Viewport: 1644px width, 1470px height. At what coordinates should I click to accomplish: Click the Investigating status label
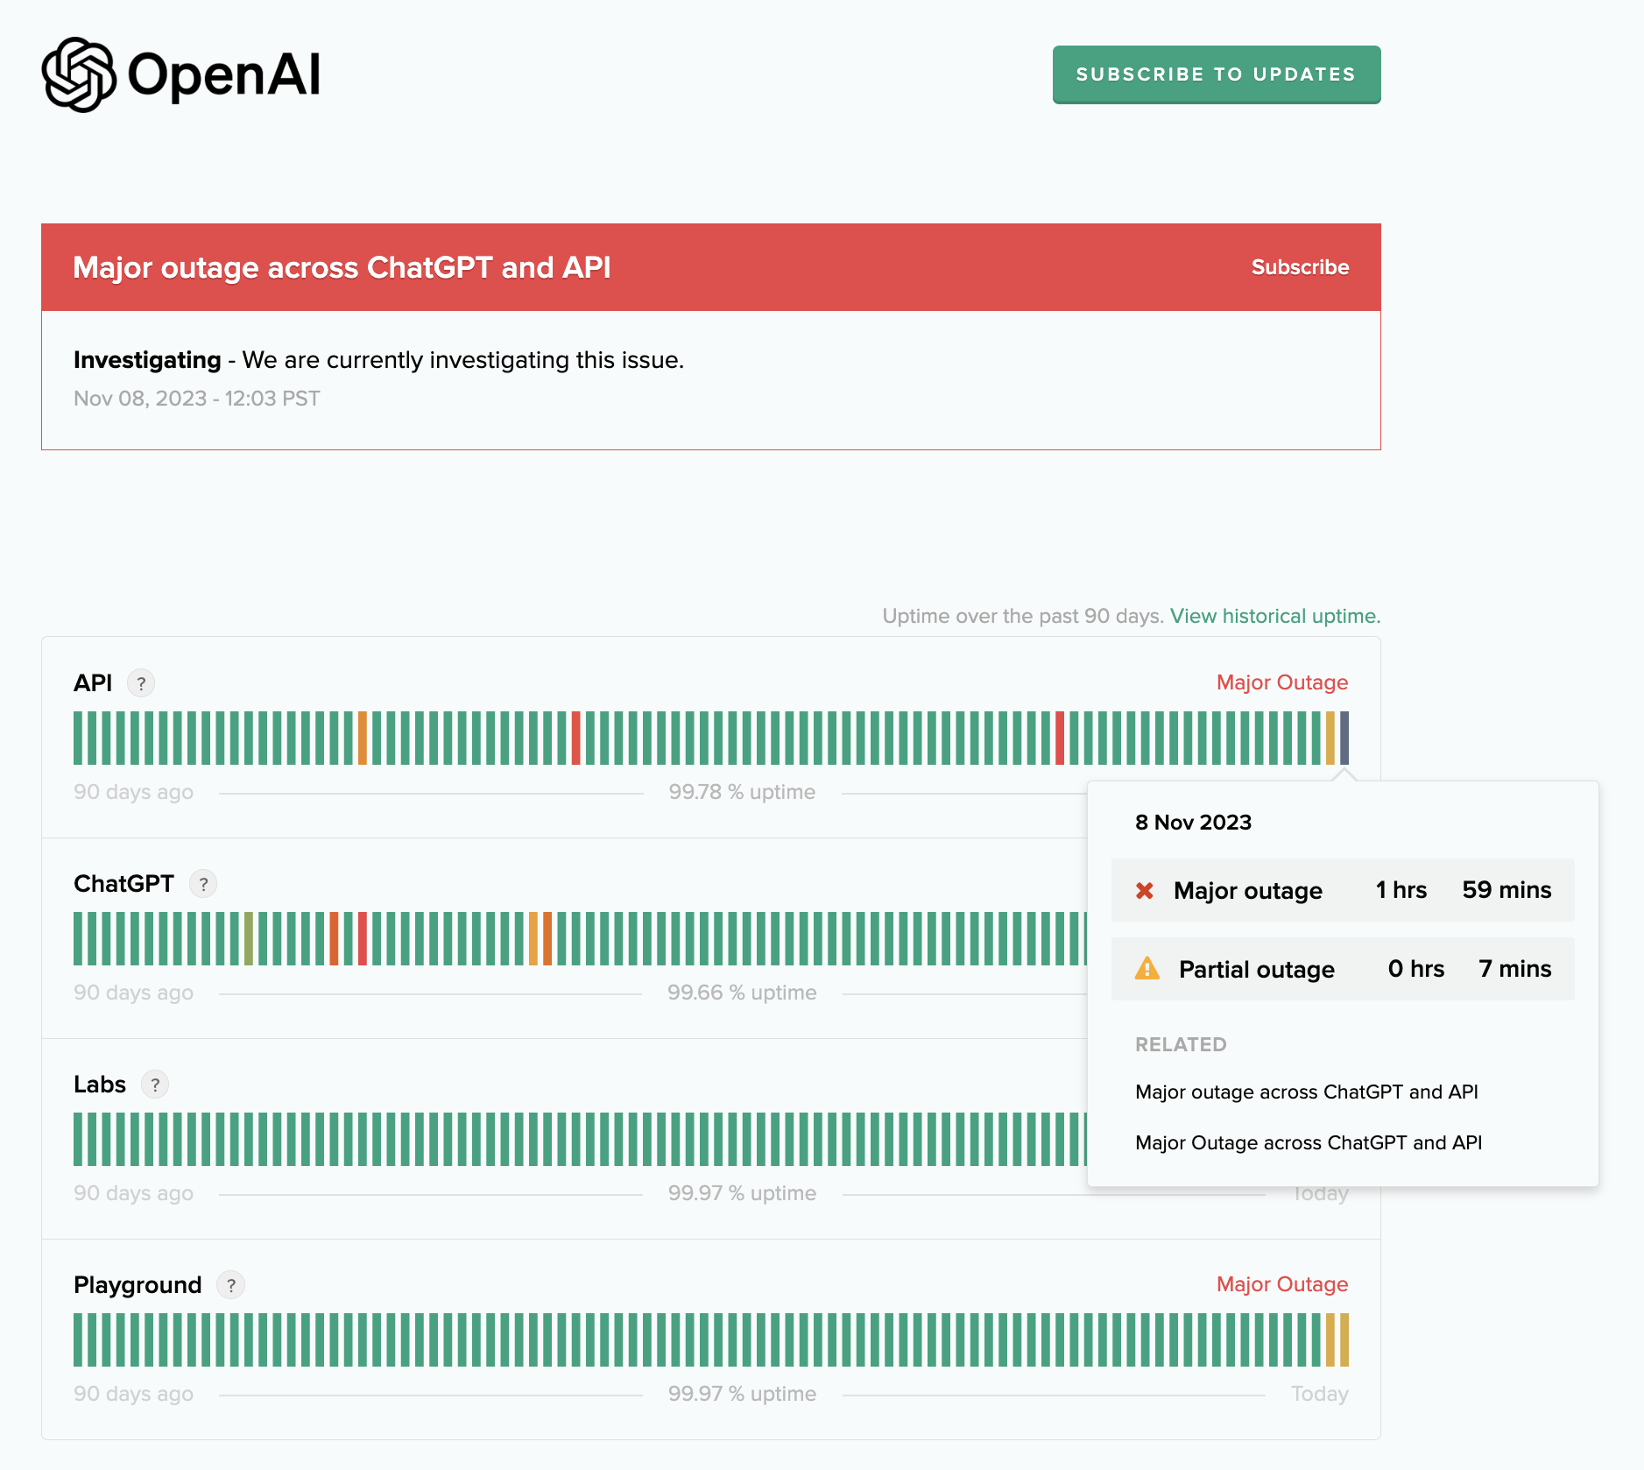click(147, 360)
